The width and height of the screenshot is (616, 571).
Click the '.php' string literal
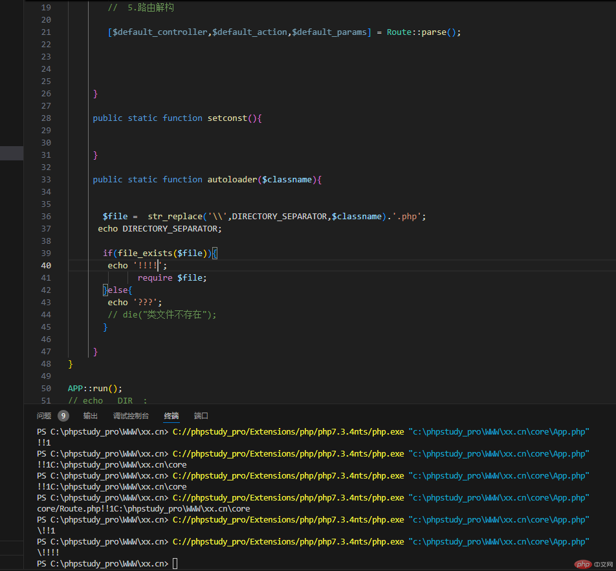[x=406, y=217]
